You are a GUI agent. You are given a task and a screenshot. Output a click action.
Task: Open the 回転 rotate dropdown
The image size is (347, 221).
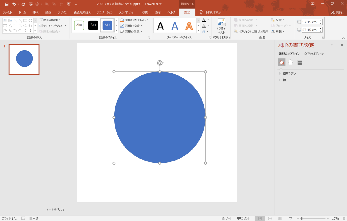278,32
